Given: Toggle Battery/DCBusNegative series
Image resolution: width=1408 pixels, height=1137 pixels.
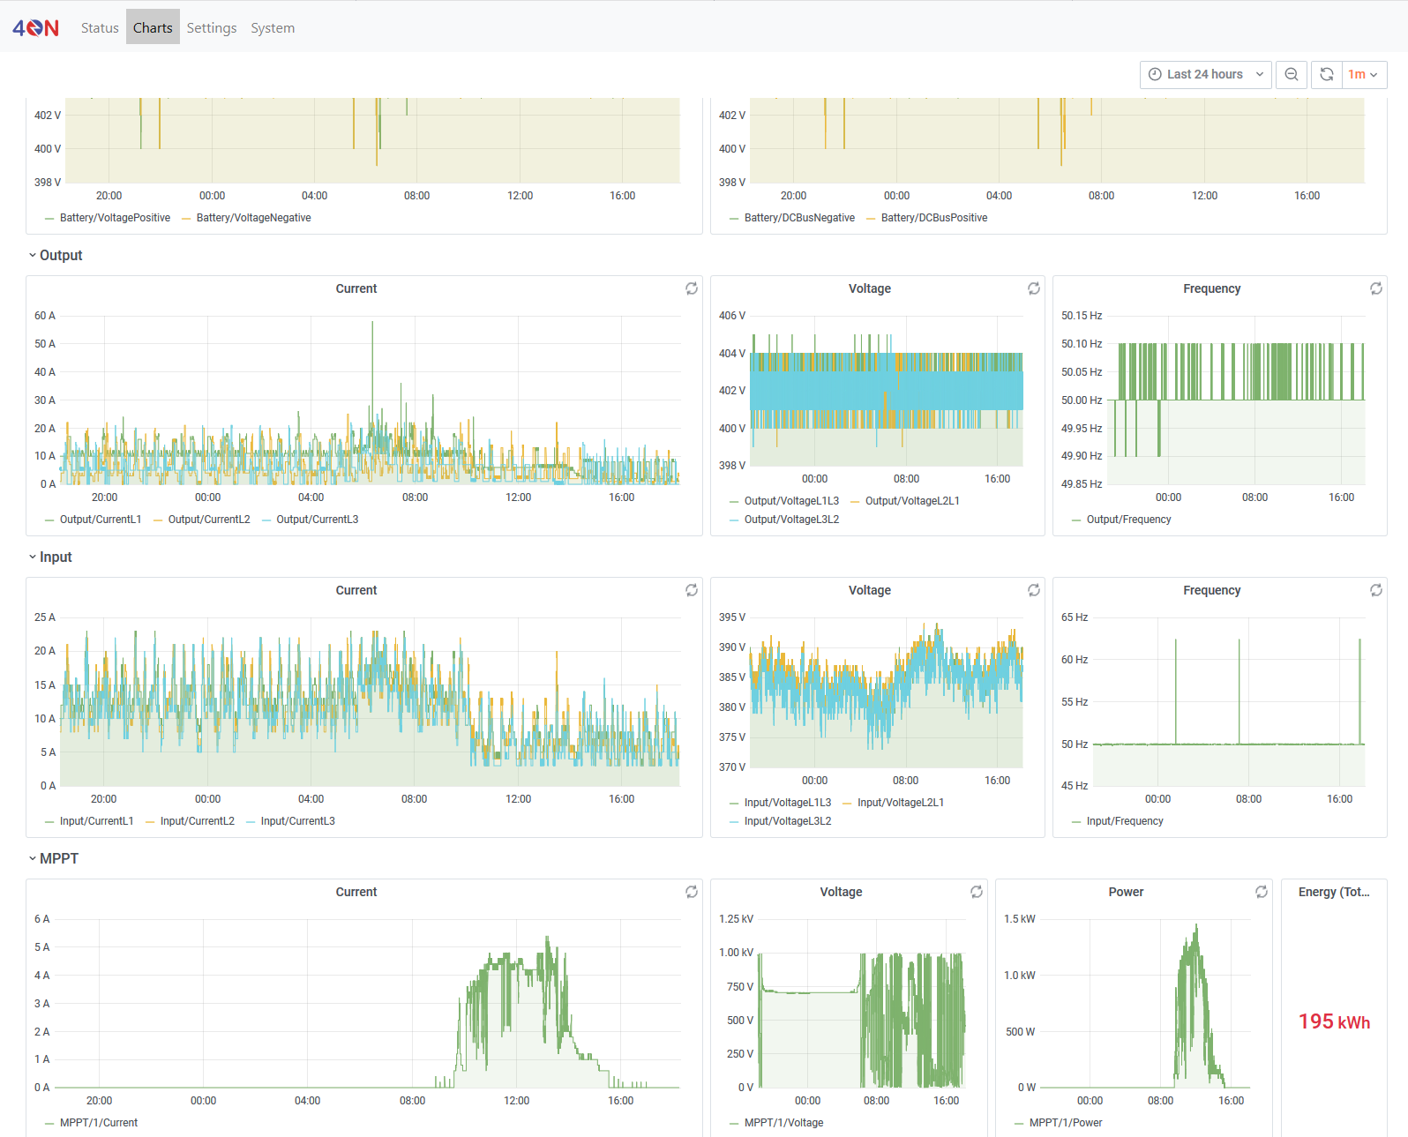Looking at the screenshot, I should click(799, 218).
